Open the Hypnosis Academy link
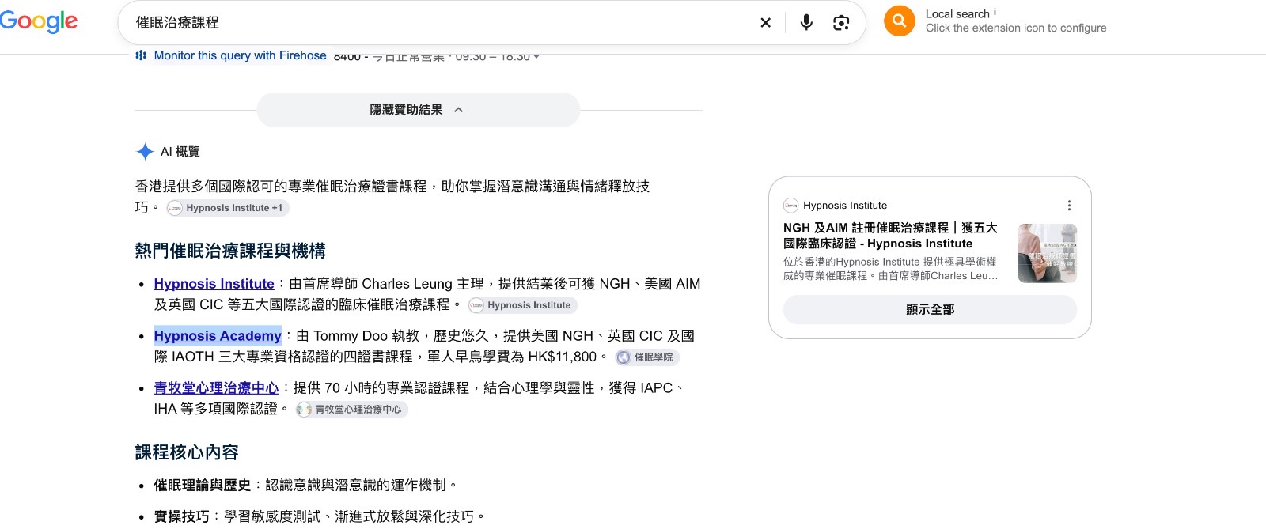This screenshot has height=529, width=1266. pos(218,336)
